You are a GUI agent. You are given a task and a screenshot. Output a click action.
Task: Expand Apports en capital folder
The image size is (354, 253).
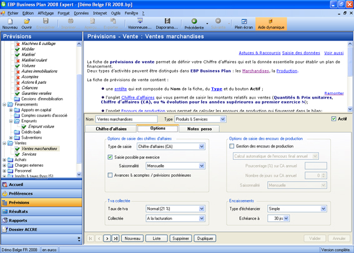[11, 110]
